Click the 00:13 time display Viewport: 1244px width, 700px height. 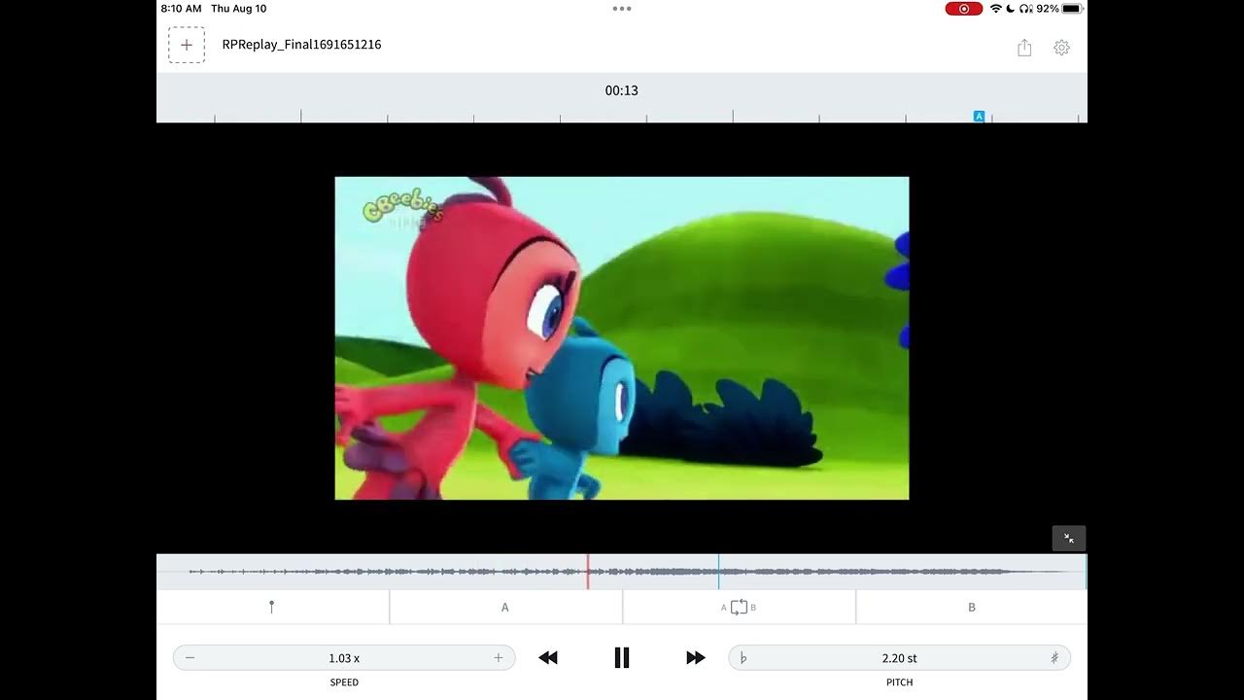pos(622,90)
